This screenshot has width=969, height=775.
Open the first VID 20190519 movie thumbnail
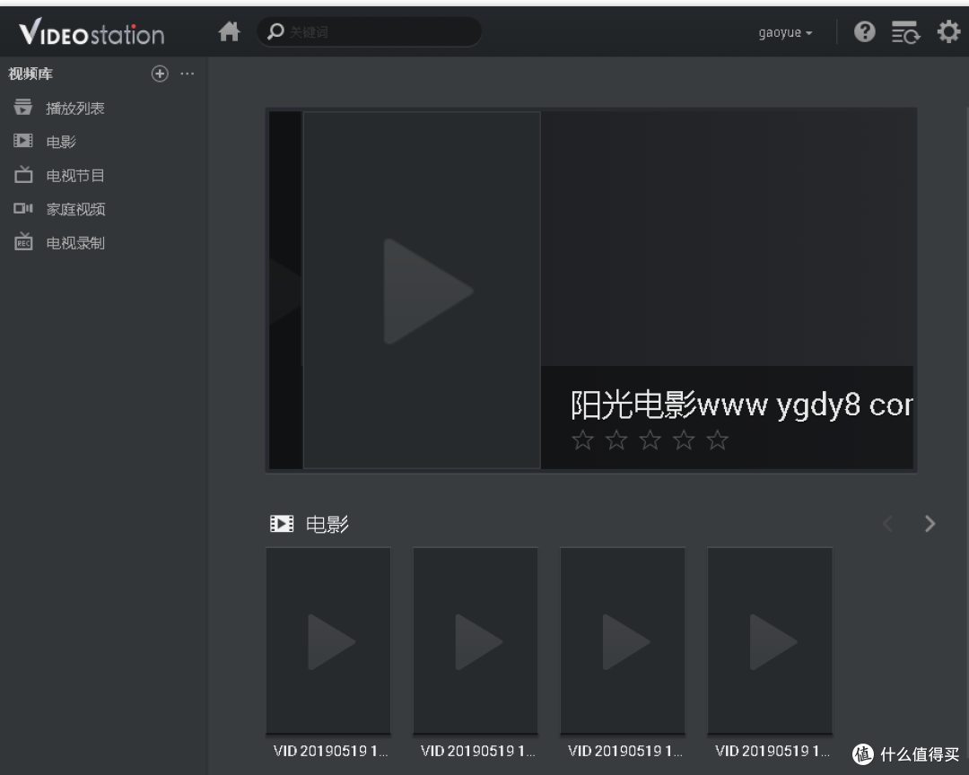pyautogui.click(x=328, y=640)
